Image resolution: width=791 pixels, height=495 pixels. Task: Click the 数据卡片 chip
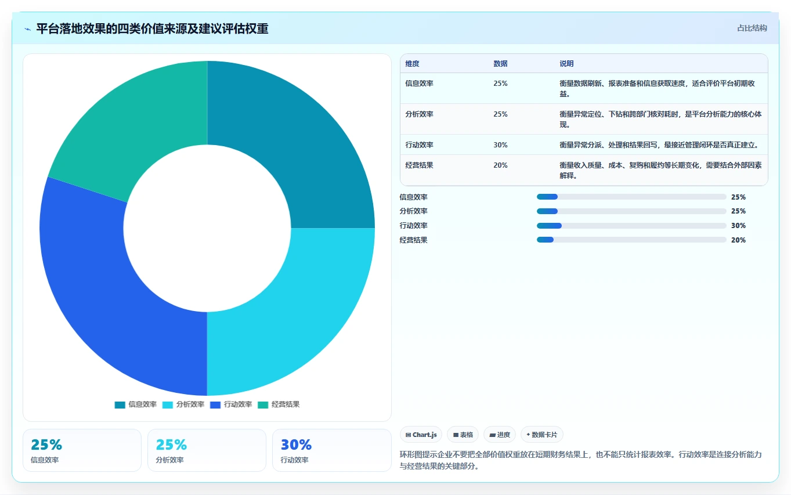(542, 435)
